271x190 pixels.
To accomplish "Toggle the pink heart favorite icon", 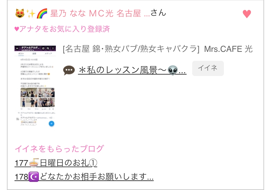I will tap(246, 14).
